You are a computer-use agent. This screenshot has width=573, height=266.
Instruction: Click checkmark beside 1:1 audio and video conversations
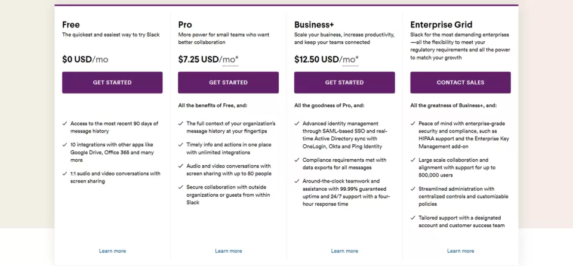coord(64,174)
